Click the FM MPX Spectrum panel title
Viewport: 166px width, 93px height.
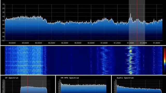pyautogui.click(x=70, y=78)
